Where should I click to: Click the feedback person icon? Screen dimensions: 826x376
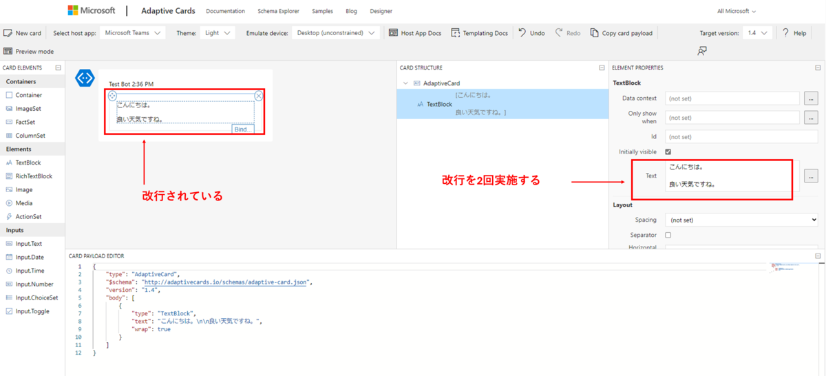(x=702, y=52)
